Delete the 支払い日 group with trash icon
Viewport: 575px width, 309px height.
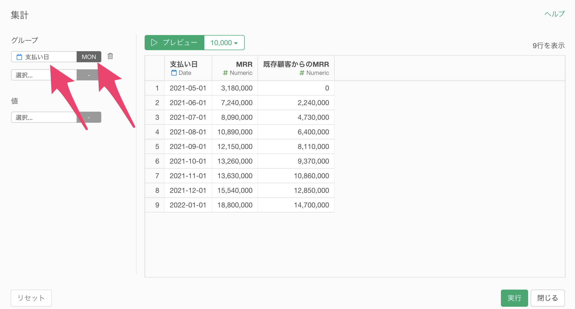[x=110, y=56]
